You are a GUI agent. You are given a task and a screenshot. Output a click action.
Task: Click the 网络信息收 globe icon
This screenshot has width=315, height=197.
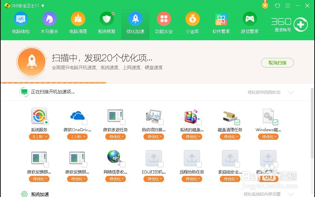point(114,157)
